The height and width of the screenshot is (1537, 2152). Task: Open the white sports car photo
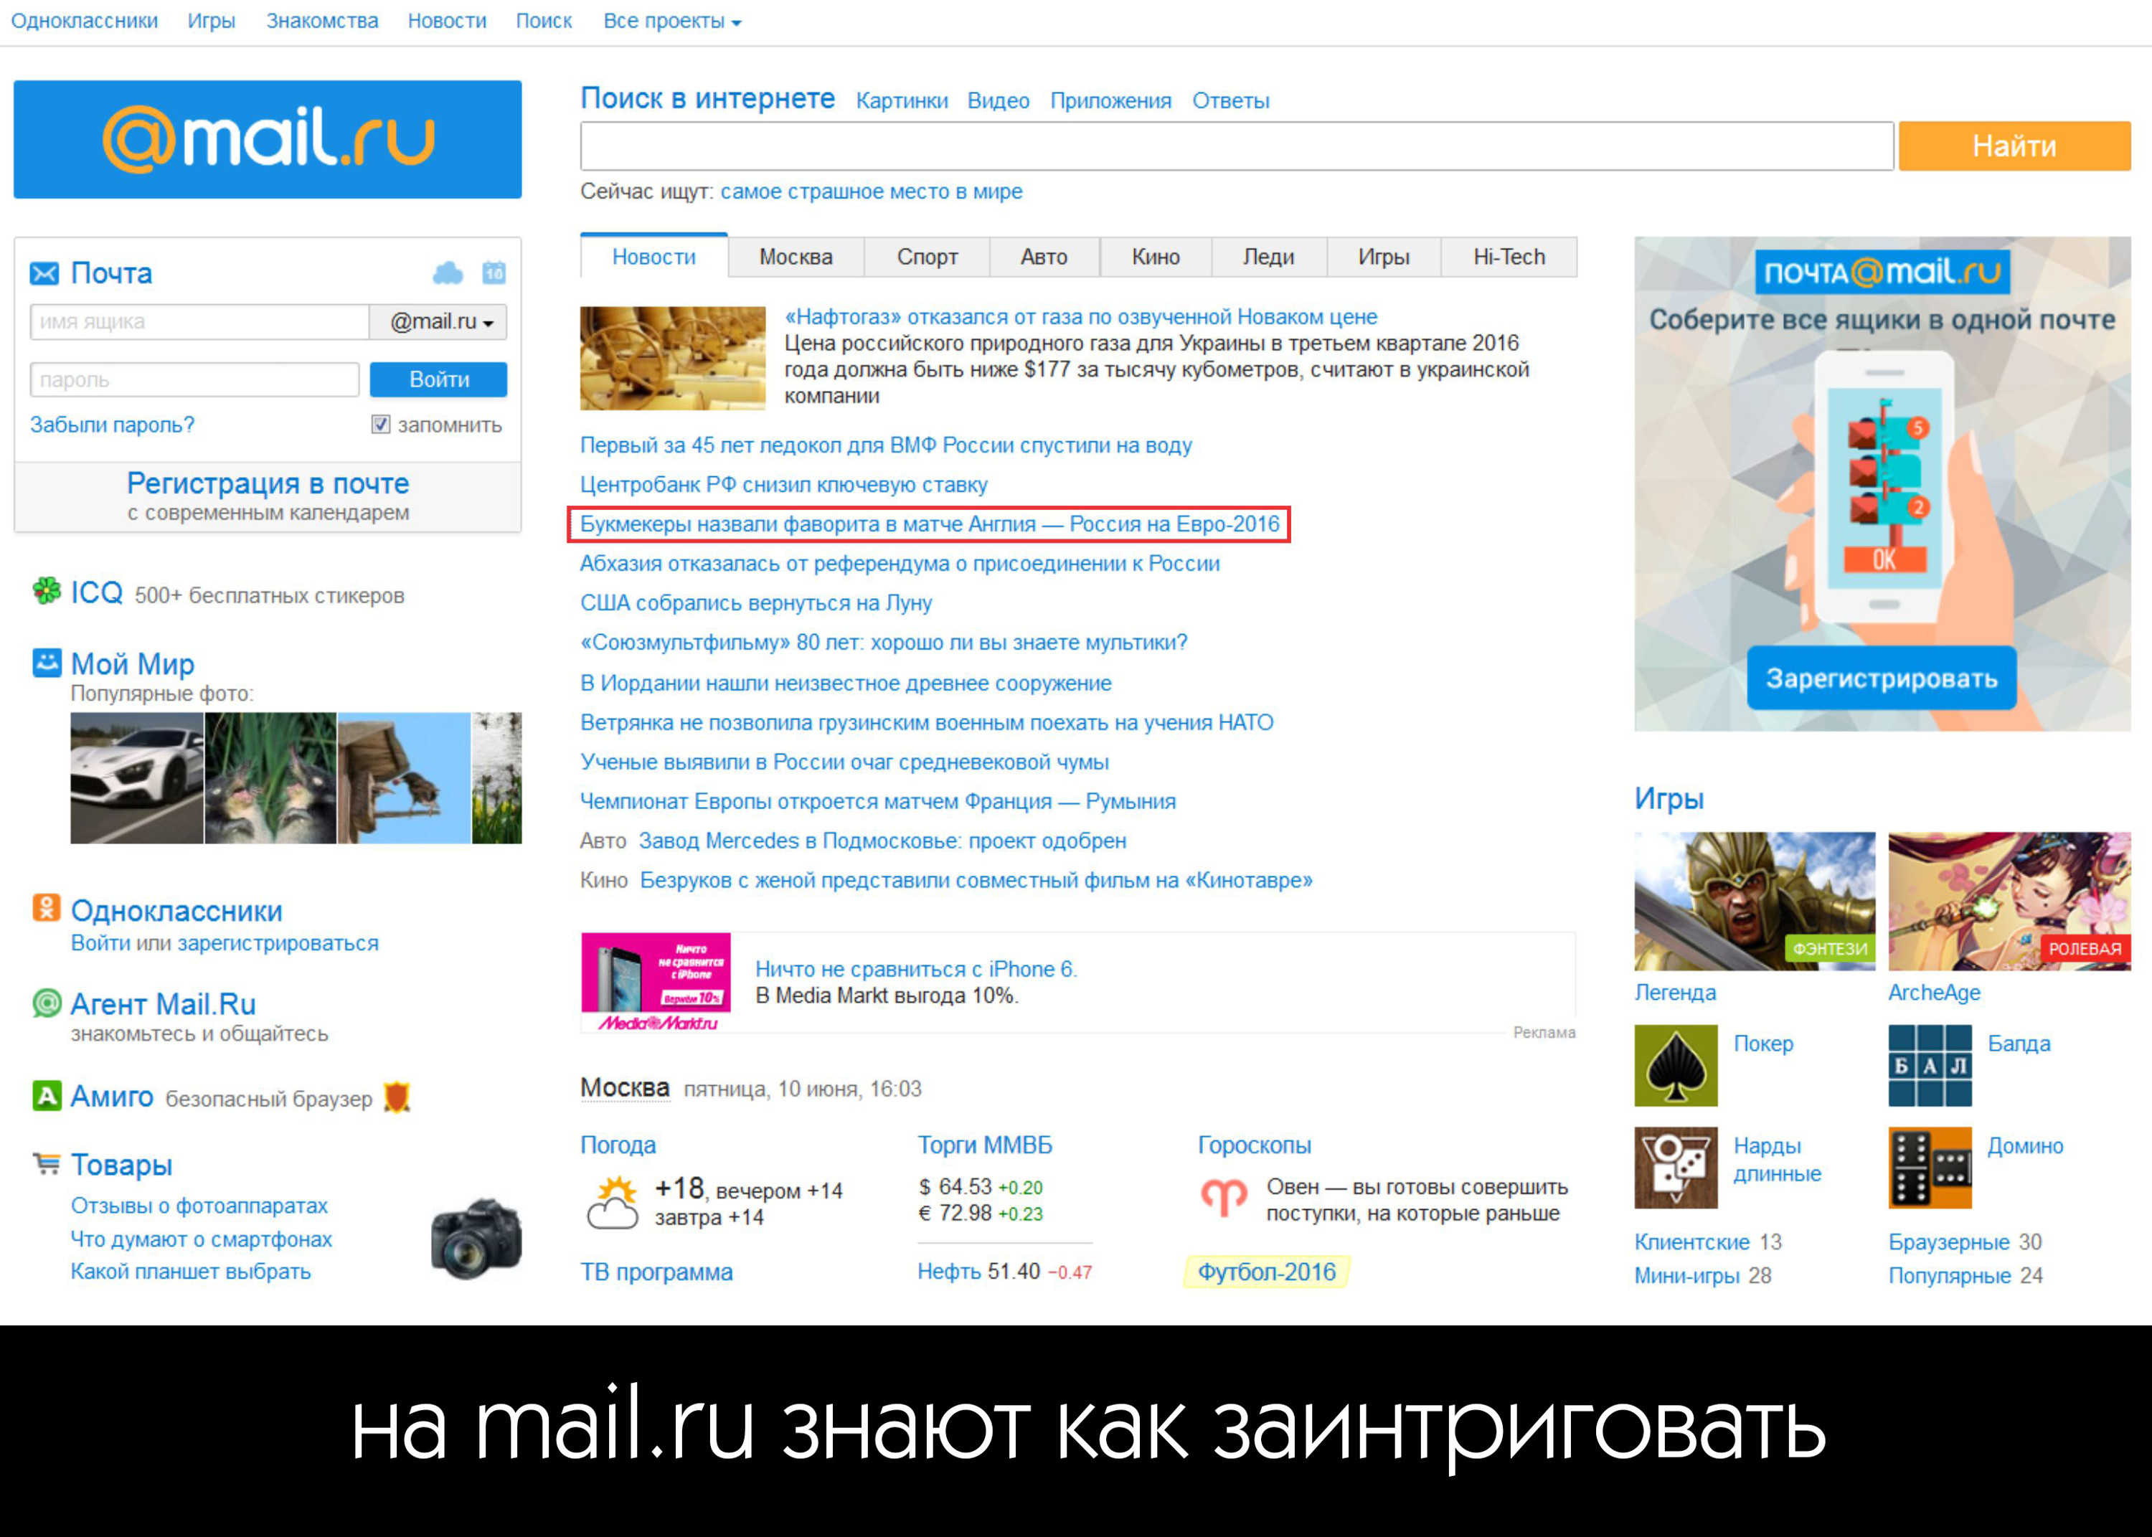coord(136,778)
